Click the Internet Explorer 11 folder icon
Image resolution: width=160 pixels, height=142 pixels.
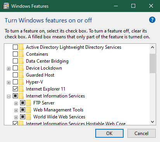pyautogui.click(x=21, y=89)
